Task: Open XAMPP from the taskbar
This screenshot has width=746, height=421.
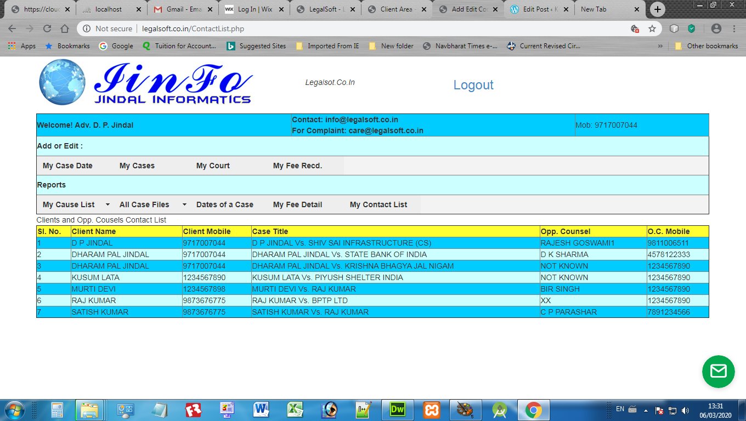Action: coord(431,409)
